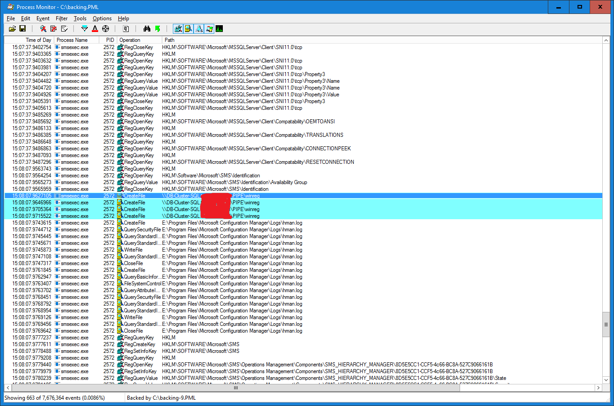Click the Jump To Object green arrow icon
The height and width of the screenshot is (406, 614).
pyautogui.click(x=158, y=29)
